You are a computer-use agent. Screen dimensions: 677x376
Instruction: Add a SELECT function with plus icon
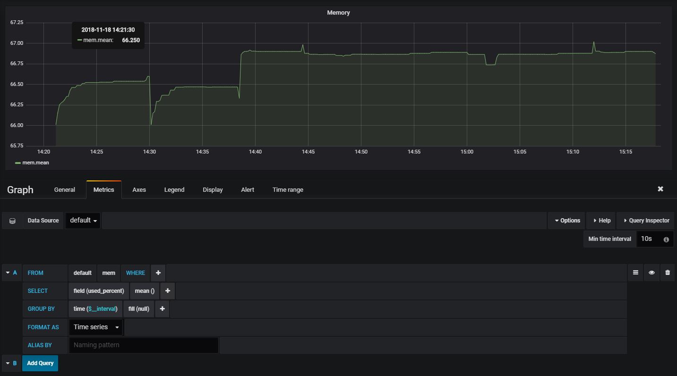point(167,291)
